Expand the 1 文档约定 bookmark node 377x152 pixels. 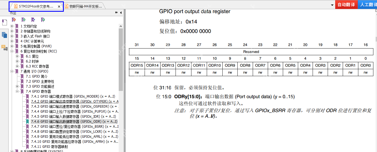point(12,26)
